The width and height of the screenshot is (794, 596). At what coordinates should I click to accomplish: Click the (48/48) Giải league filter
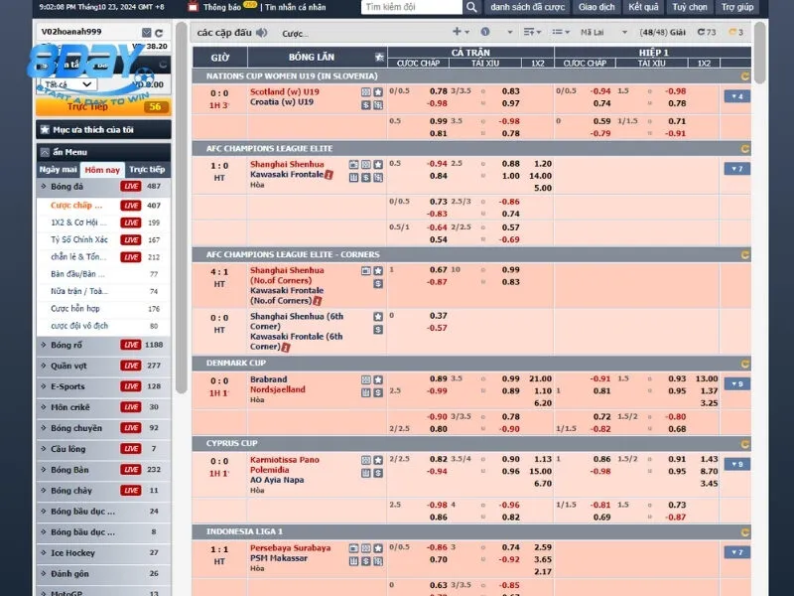click(662, 32)
